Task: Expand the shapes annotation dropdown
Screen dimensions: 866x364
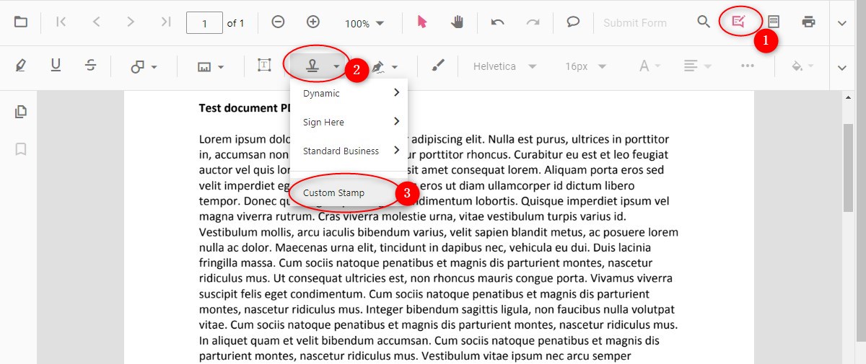Action: 144,66
